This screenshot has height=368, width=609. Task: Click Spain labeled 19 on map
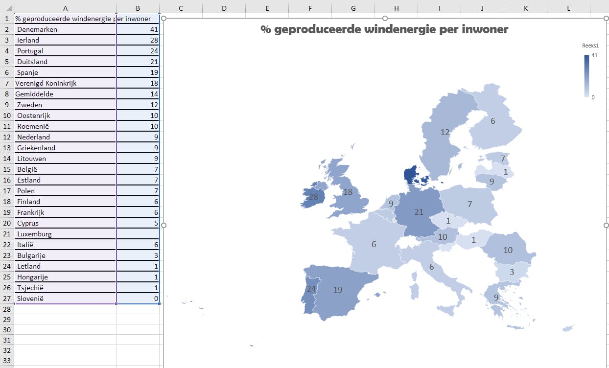tap(338, 290)
